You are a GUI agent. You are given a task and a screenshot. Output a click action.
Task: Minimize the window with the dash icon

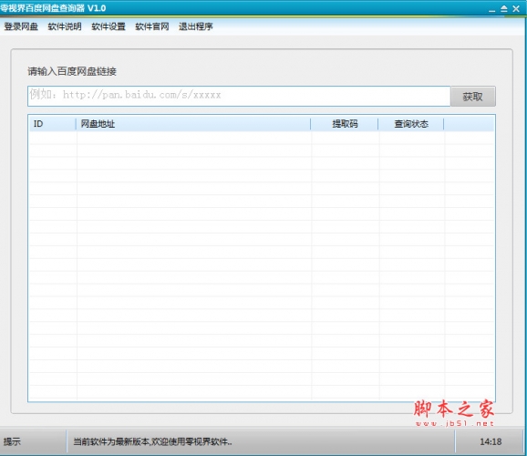click(x=492, y=10)
